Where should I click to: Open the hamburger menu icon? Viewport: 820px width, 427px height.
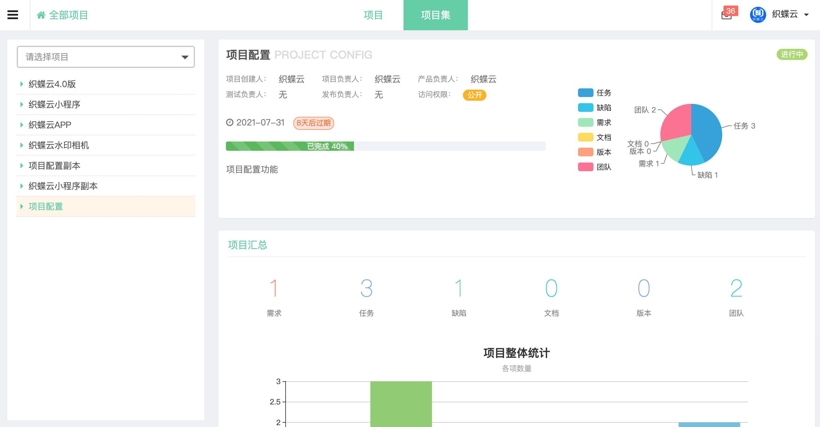[x=13, y=15]
